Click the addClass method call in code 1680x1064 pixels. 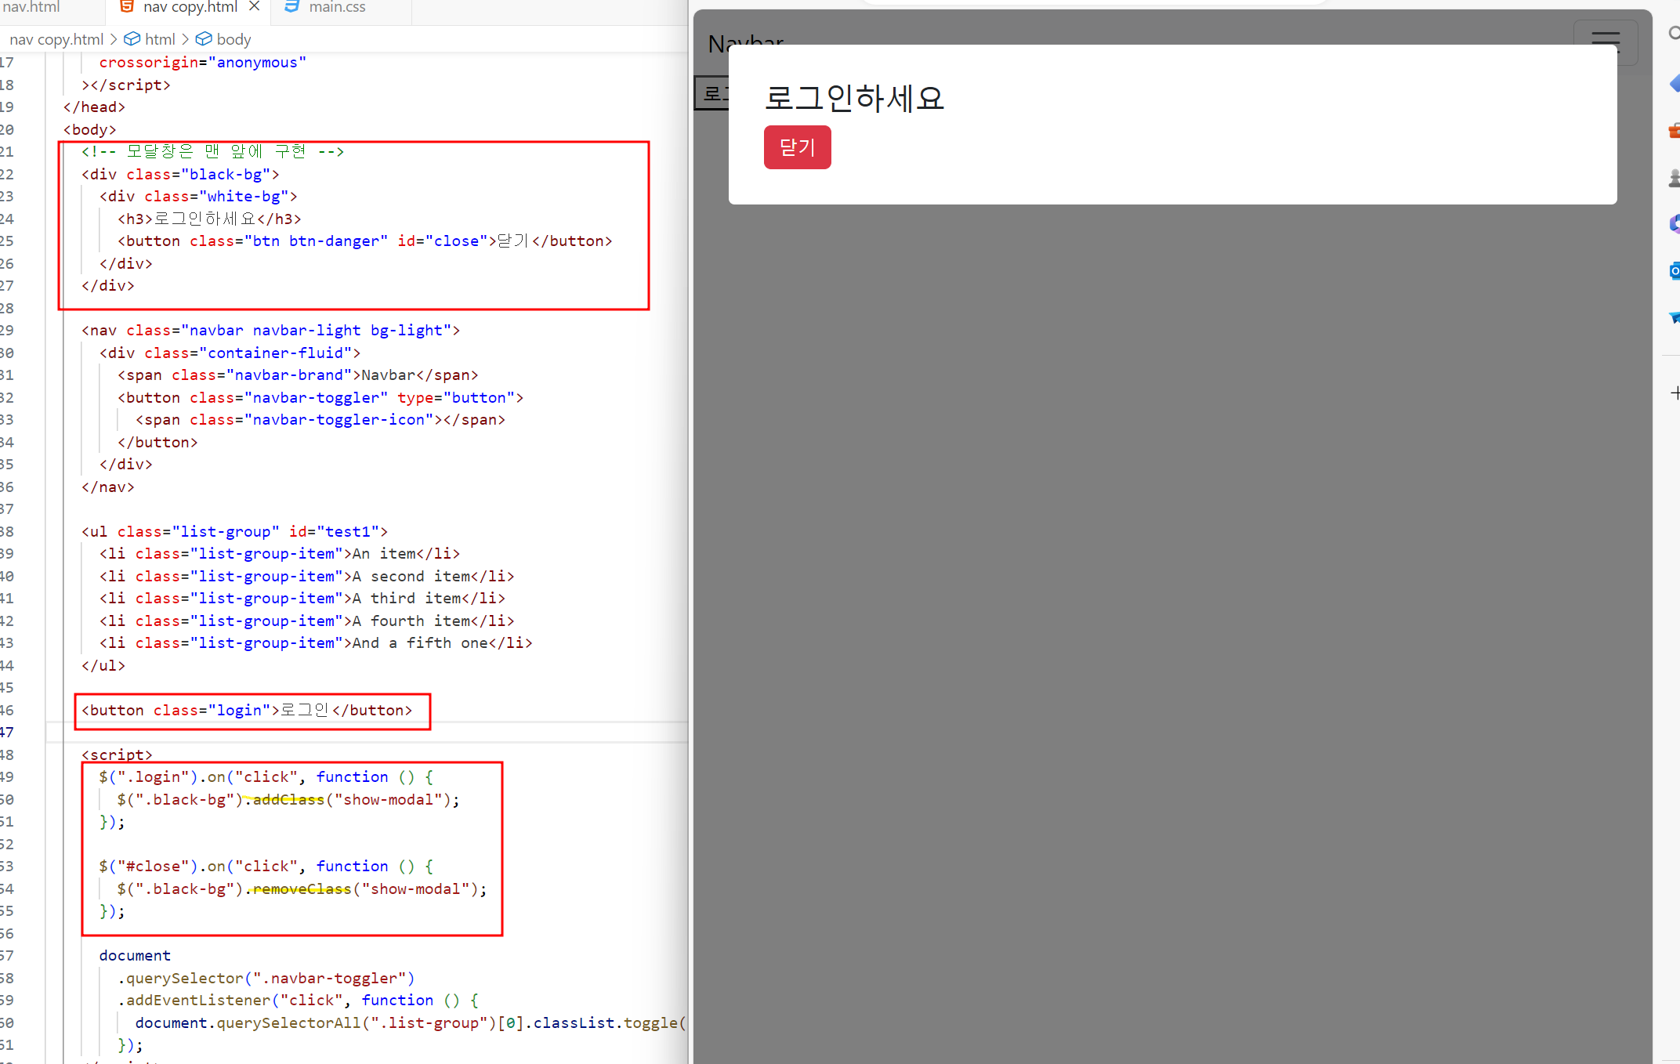click(x=288, y=800)
